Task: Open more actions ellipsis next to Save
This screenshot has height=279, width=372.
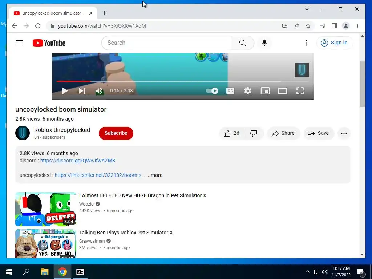Action: pyautogui.click(x=344, y=133)
